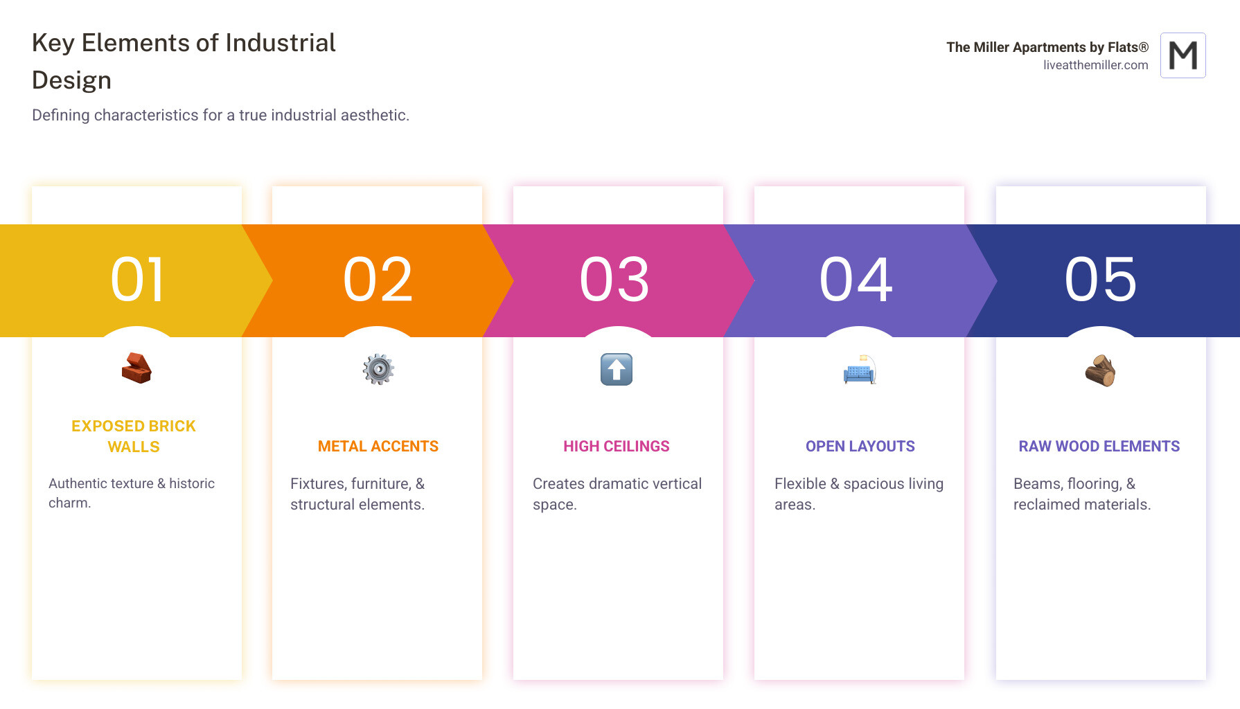This screenshot has height=709, width=1240.
Task: Select the orange 02 arrow segment
Action: [x=378, y=280]
